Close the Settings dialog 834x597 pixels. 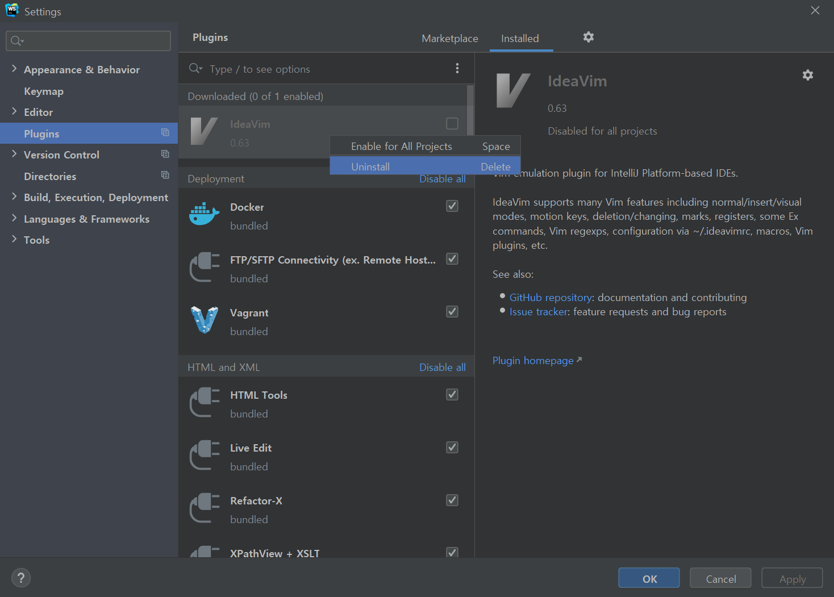coord(815,10)
